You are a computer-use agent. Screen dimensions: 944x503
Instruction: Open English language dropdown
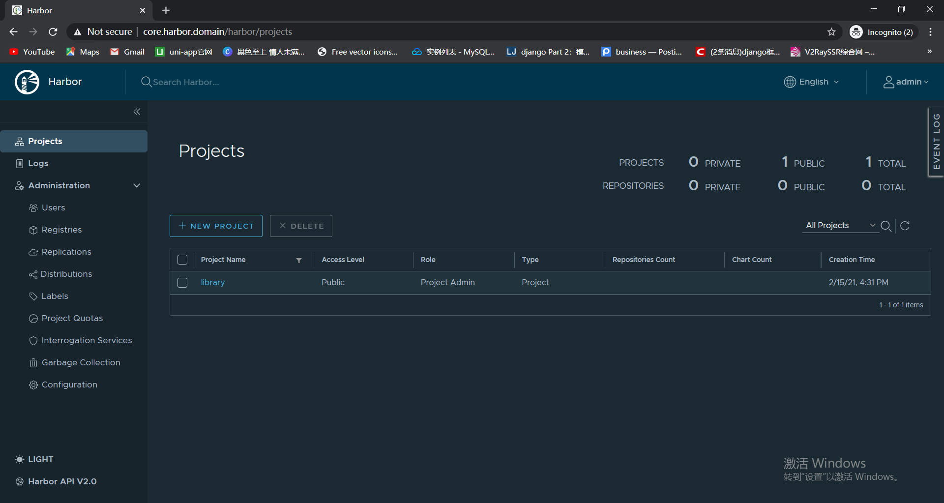(x=811, y=82)
